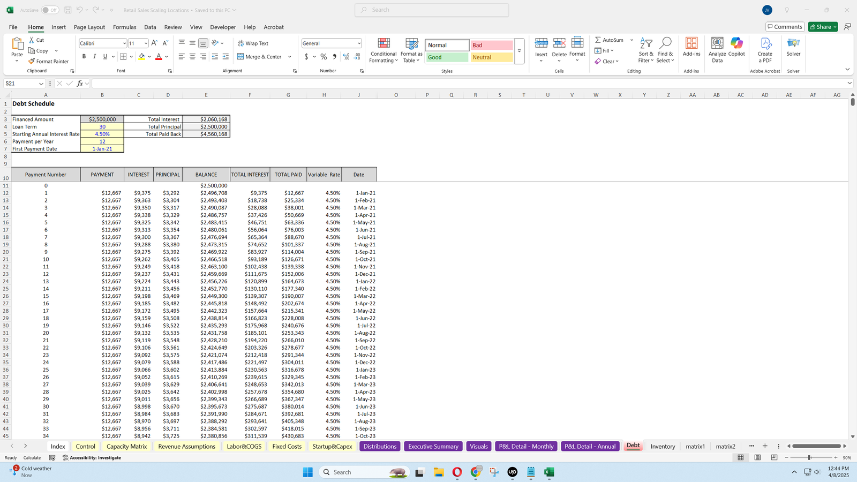Viewport: 857px width, 482px height.
Task: Click in the formula bar input
Action: click(466, 84)
